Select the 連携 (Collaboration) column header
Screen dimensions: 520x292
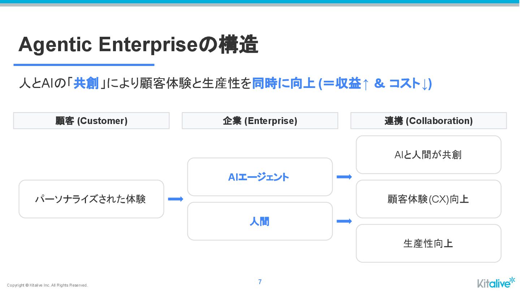point(428,121)
